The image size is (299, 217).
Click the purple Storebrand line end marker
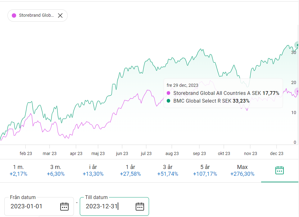click(x=297, y=91)
